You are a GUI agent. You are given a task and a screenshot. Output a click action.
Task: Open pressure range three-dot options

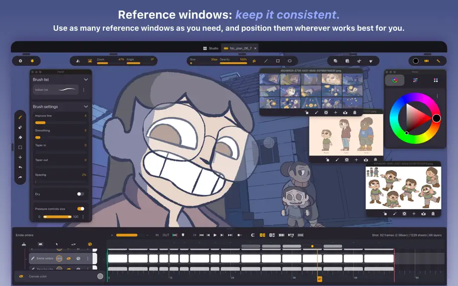tap(83, 217)
